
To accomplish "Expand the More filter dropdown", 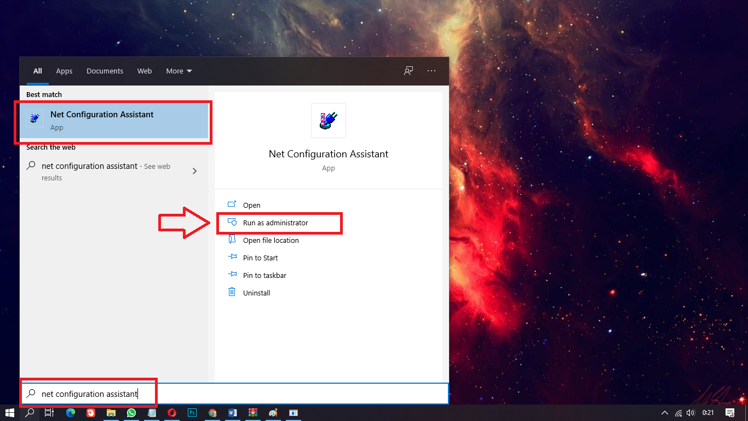I will [179, 71].
